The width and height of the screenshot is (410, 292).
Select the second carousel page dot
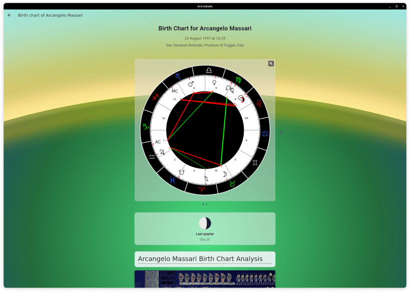coord(207,204)
